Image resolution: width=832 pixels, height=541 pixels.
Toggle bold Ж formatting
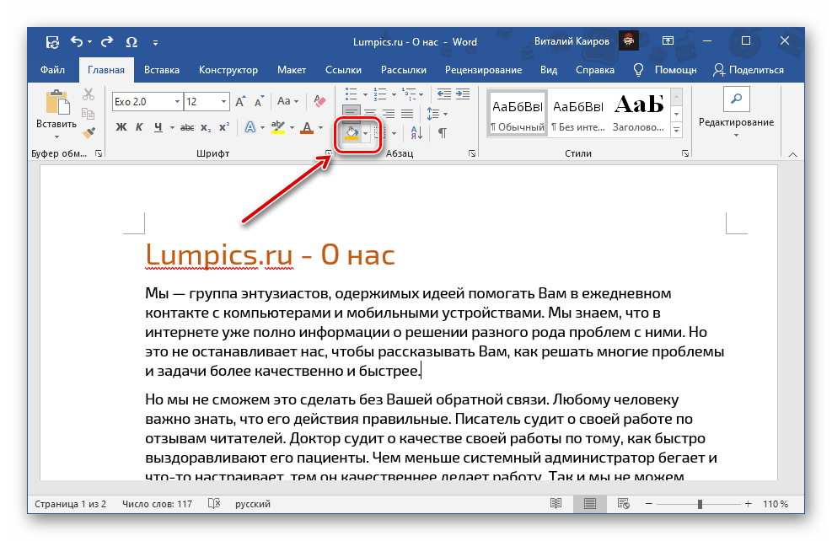(x=121, y=127)
